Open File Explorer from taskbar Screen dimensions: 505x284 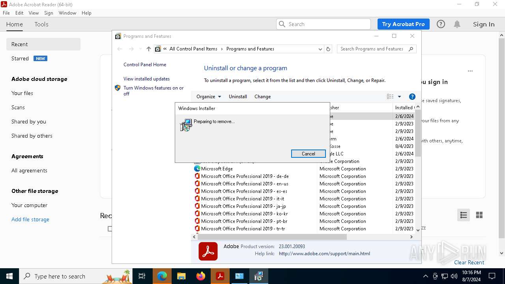[x=181, y=276]
